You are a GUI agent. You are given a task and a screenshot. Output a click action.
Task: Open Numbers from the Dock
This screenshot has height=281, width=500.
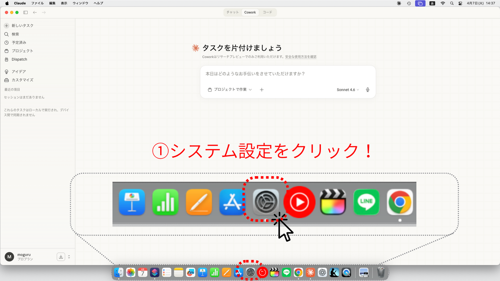[215, 272]
